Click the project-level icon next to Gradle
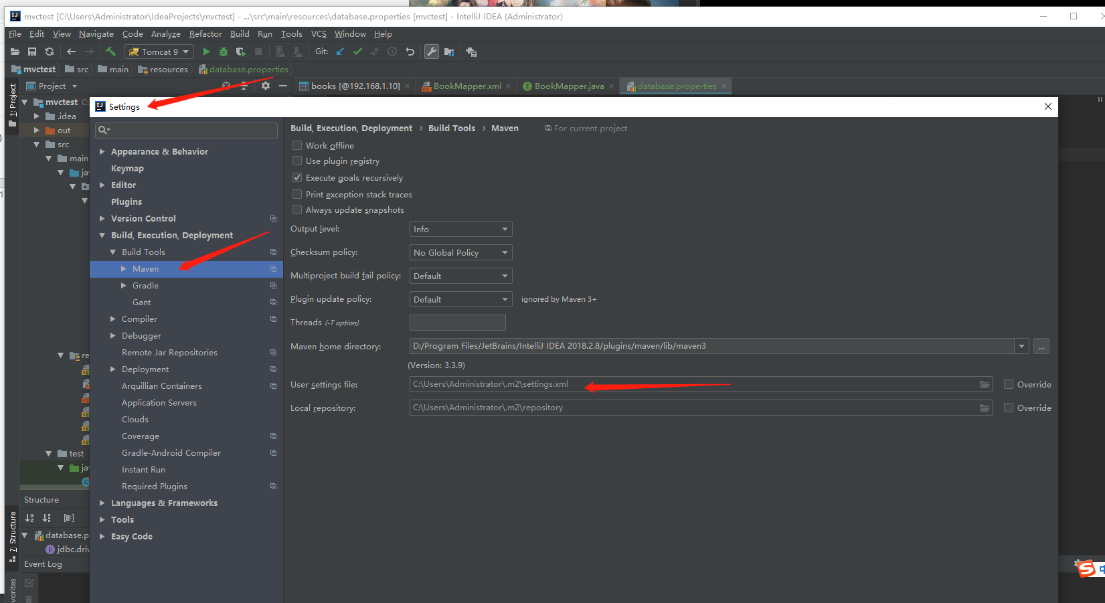 [x=273, y=286]
